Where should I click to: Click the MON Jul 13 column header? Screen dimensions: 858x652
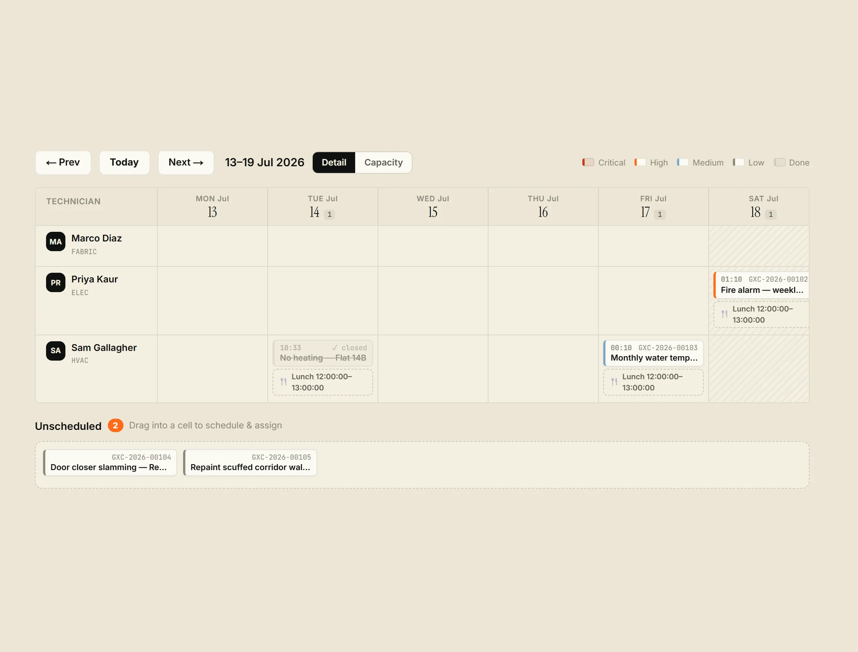point(212,206)
